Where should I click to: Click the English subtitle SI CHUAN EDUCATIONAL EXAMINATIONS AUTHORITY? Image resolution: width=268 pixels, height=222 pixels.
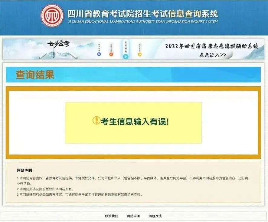[143, 22]
